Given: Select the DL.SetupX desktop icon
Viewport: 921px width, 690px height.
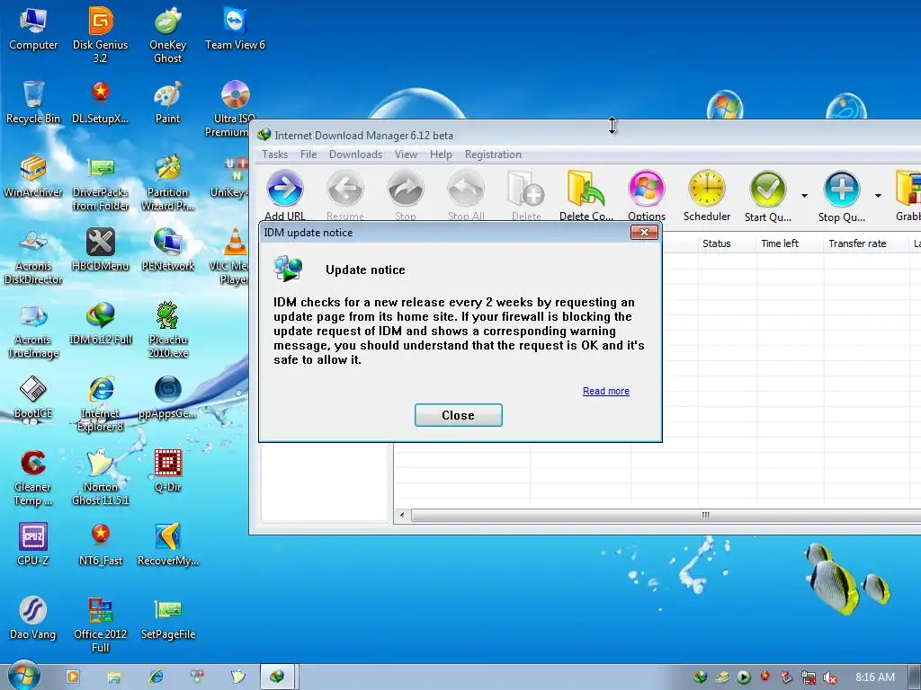Looking at the screenshot, I should click(101, 102).
